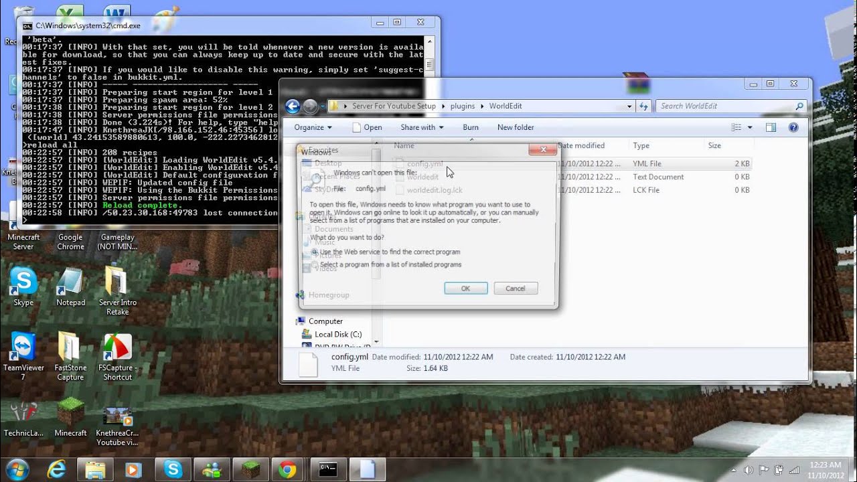This screenshot has height=482, width=857.
Task: Click Open in Explorer toolbar
Action: (367, 127)
